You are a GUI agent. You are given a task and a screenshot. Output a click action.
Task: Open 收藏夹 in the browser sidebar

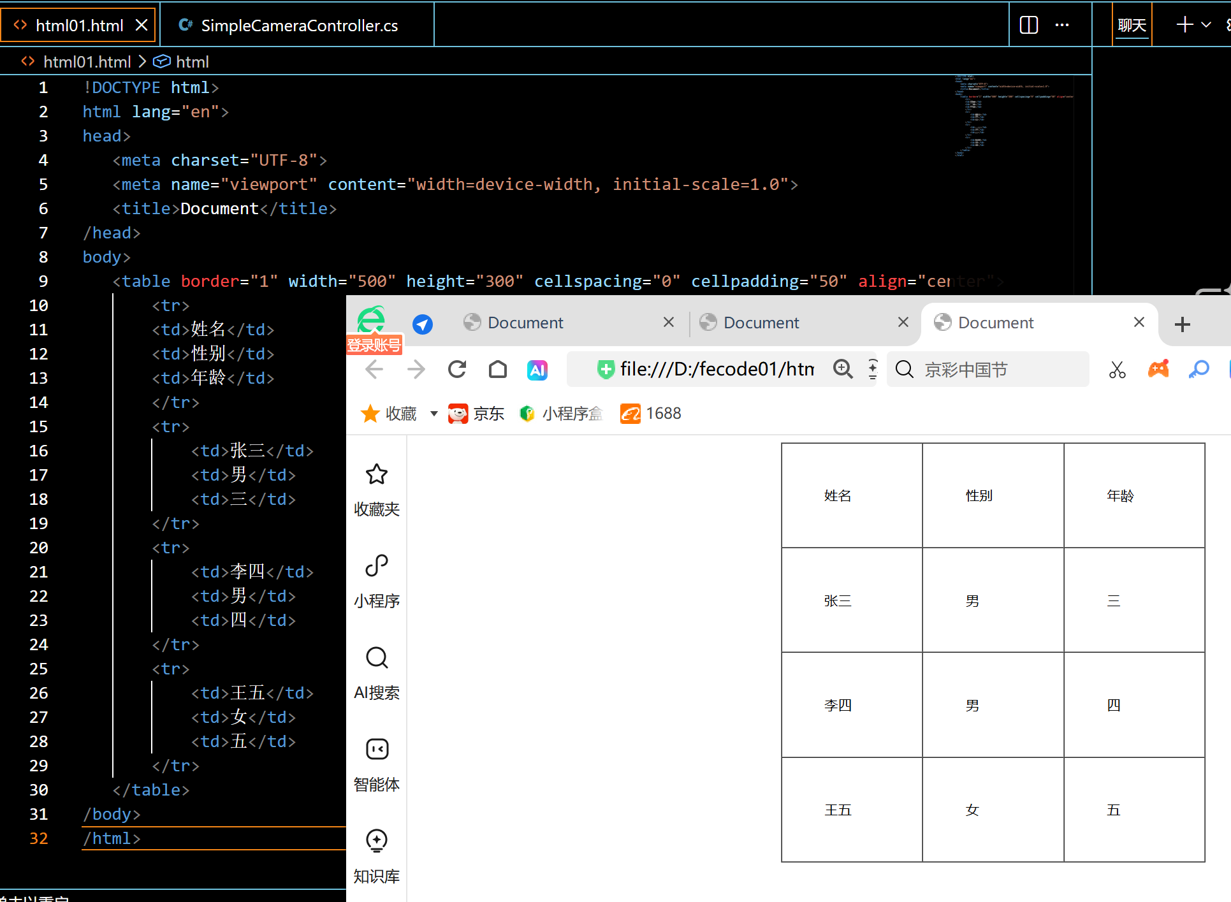pos(377,490)
